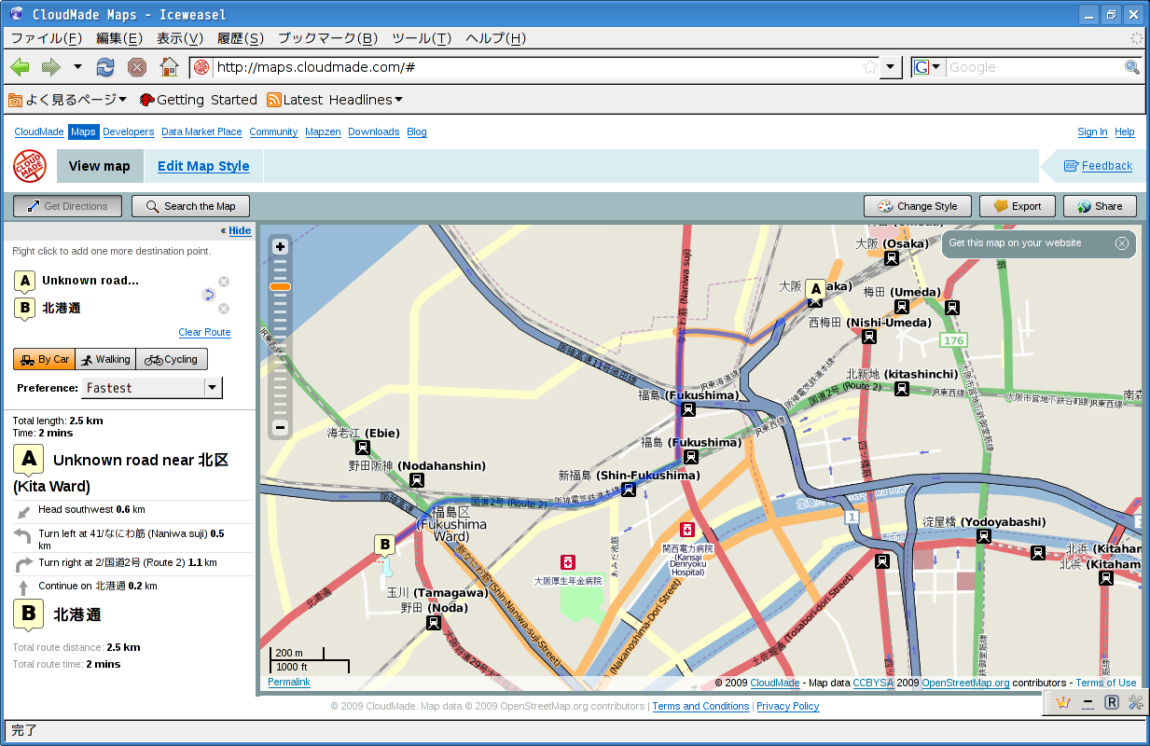This screenshot has width=1150, height=746.
Task: Remove waypoint B, 北港通
Action: coord(224,309)
